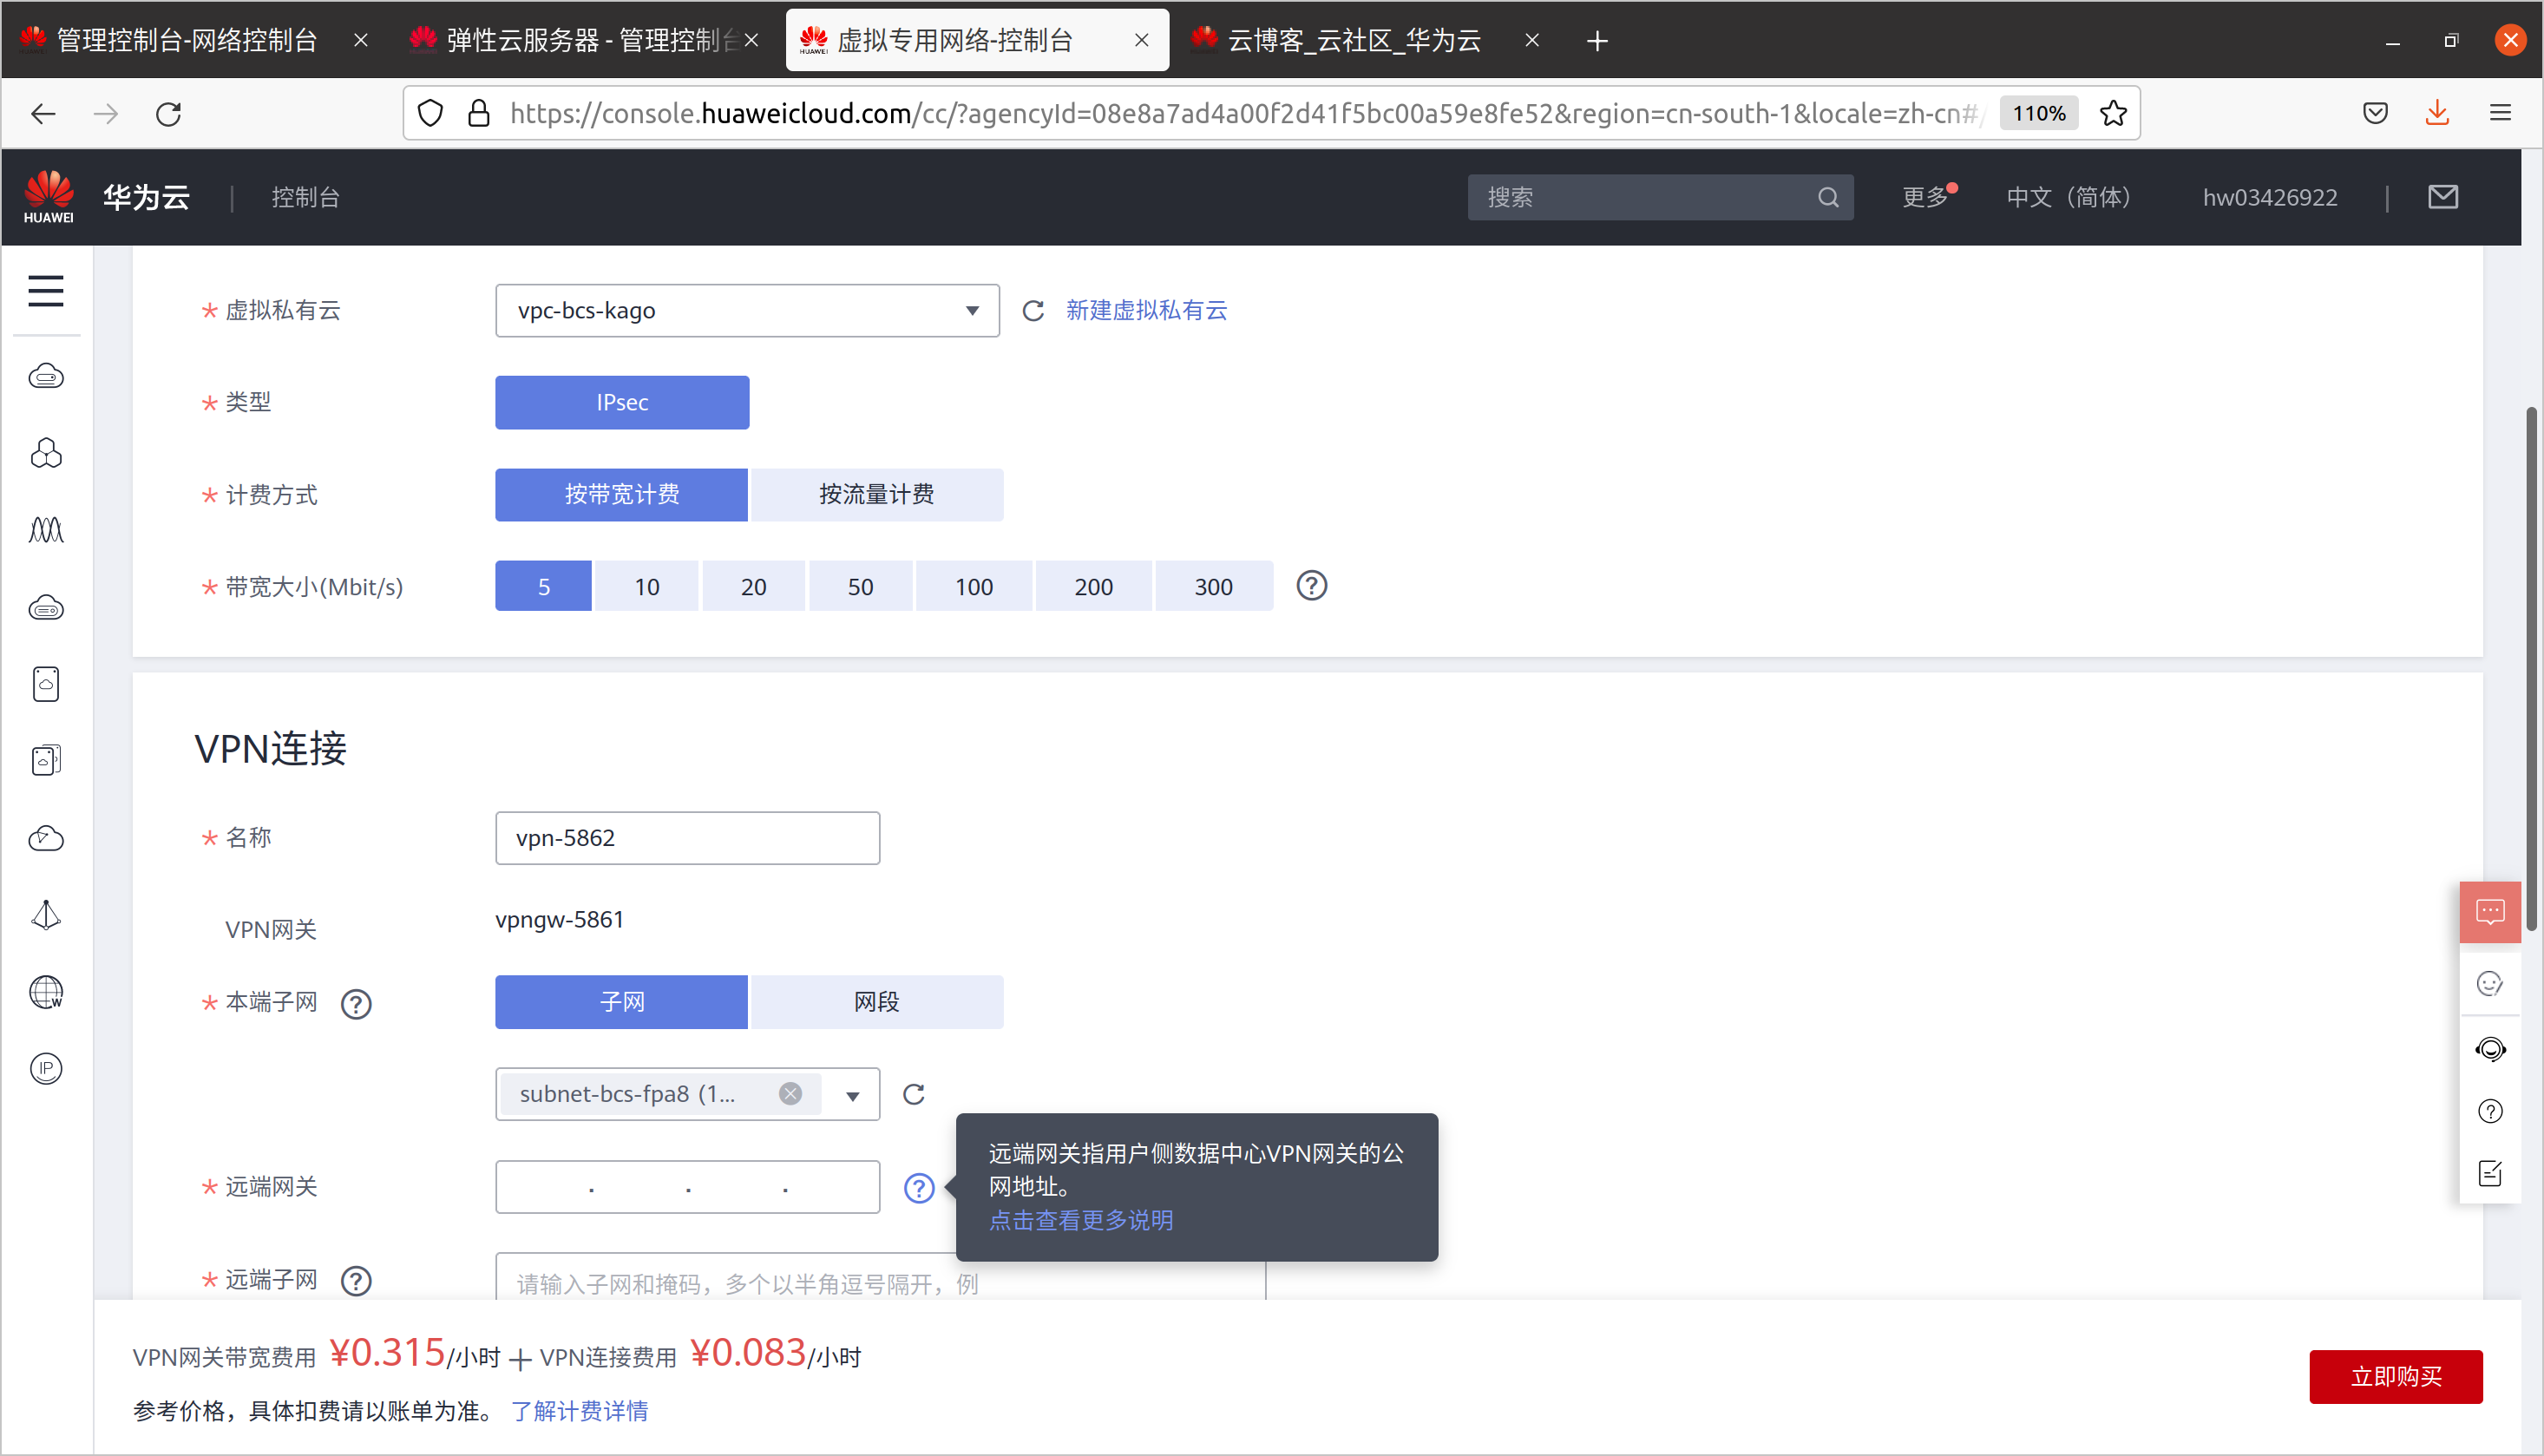
Task: Select 按流量计费 billing mode
Action: point(876,494)
